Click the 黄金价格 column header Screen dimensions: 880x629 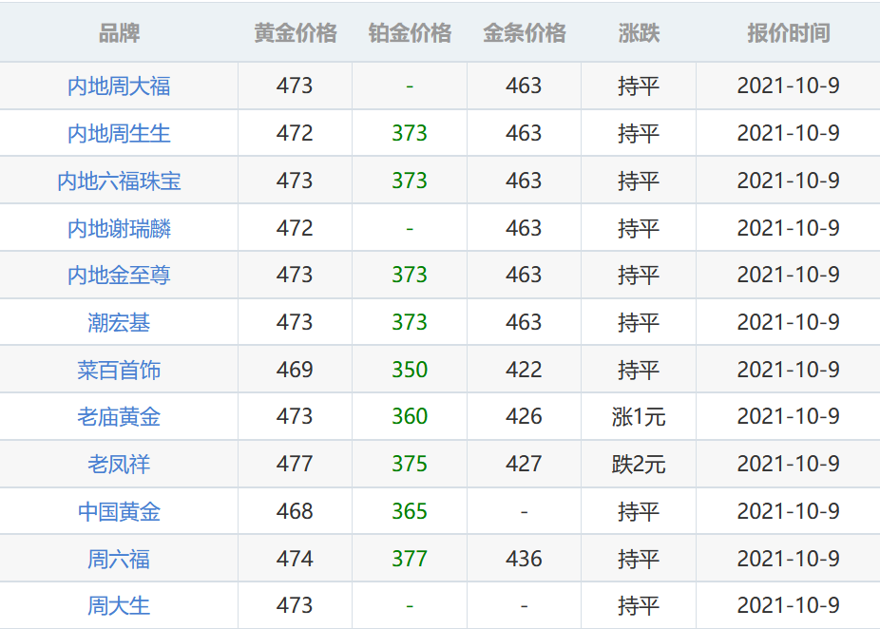pyautogui.click(x=296, y=33)
